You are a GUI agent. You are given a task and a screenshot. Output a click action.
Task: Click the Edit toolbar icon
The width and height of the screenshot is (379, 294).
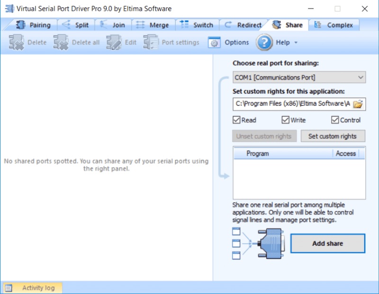(x=114, y=42)
